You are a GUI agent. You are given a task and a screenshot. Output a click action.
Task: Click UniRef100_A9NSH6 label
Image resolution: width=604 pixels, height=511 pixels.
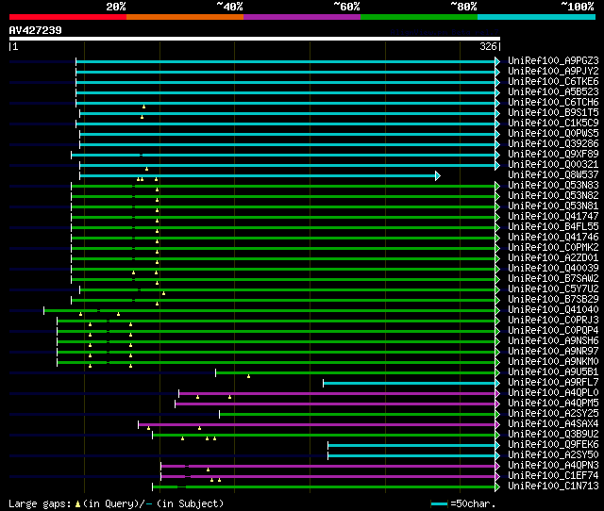553,341
